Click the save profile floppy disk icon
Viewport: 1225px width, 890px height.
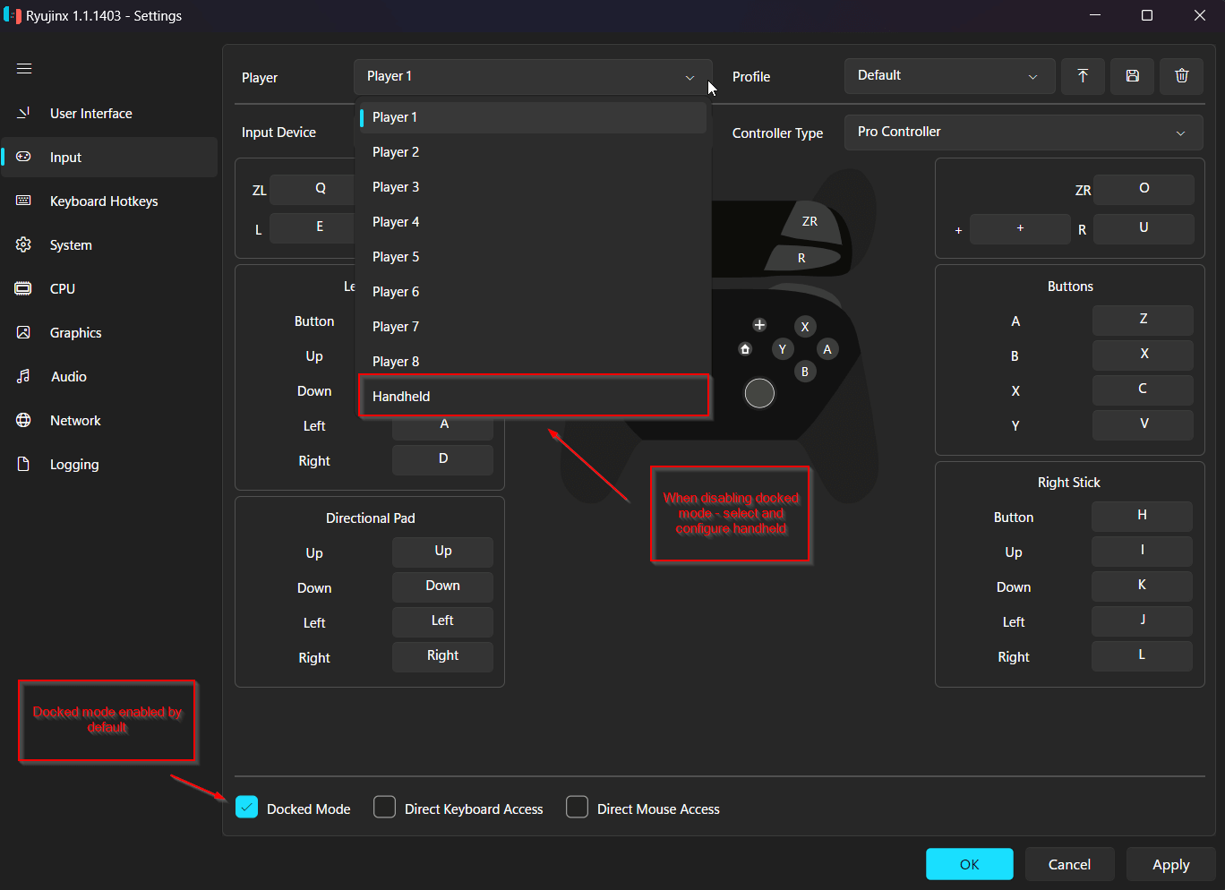(1132, 76)
